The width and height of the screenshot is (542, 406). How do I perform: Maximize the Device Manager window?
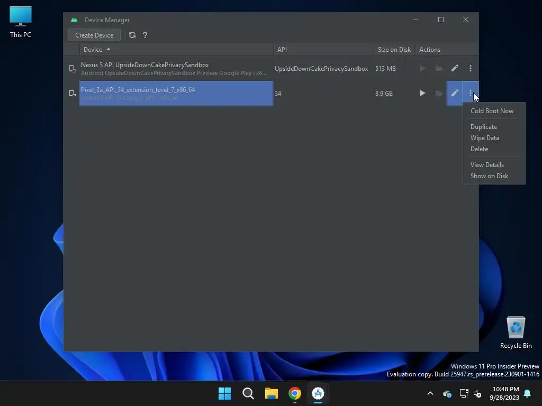coord(441,20)
